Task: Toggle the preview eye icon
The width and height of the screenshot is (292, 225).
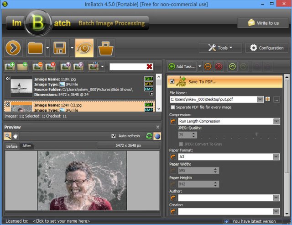Action: tap(84, 48)
